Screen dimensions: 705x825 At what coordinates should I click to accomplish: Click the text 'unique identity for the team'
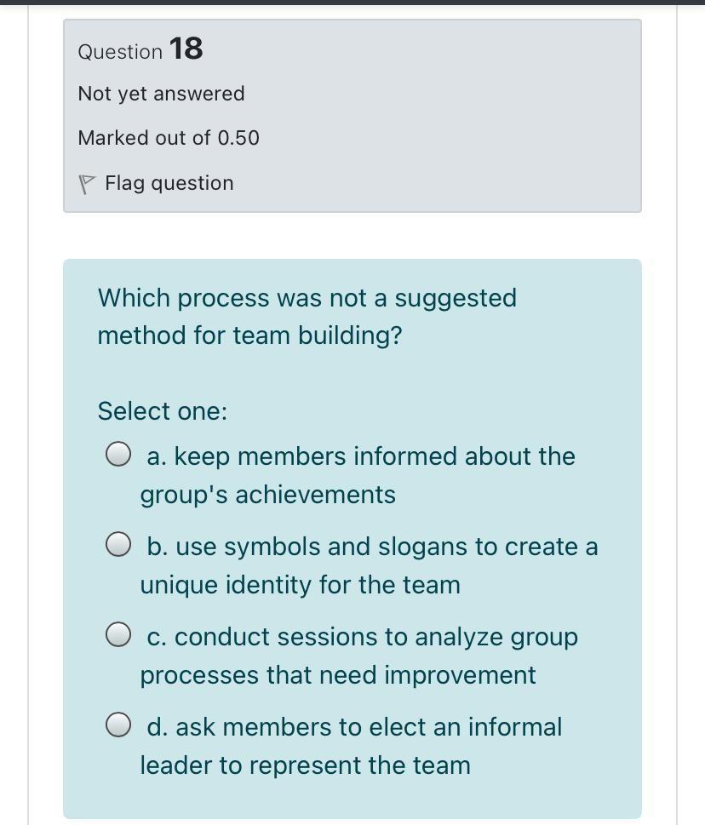click(x=300, y=585)
